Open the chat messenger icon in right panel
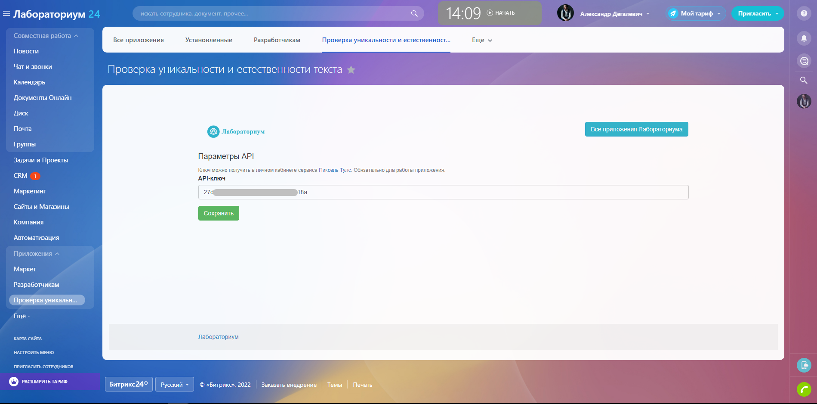The width and height of the screenshot is (817, 404). pos(804,61)
